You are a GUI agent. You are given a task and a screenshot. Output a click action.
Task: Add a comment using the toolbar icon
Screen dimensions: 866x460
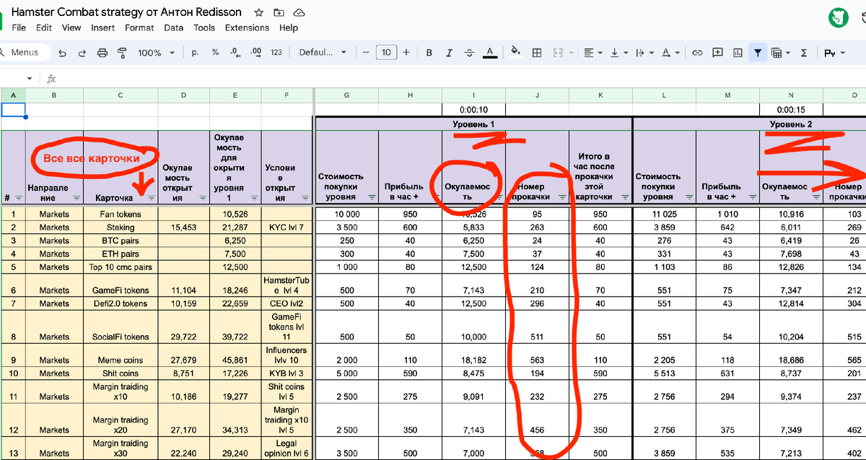[717, 53]
